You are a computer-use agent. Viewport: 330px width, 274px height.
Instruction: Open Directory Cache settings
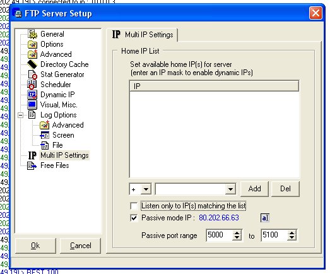click(64, 64)
